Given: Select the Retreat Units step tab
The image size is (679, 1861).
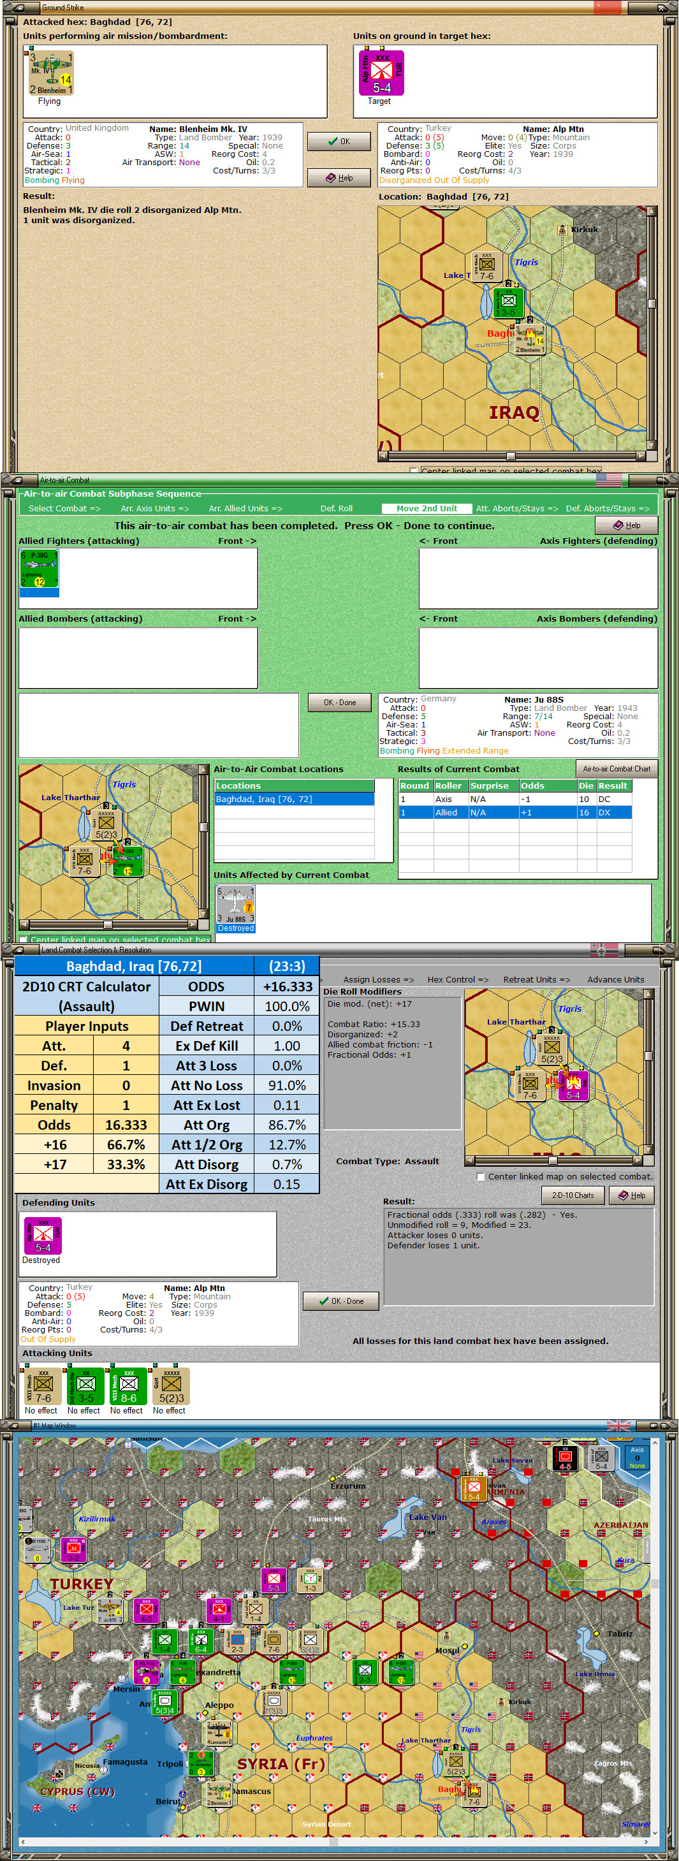Looking at the screenshot, I should [537, 980].
